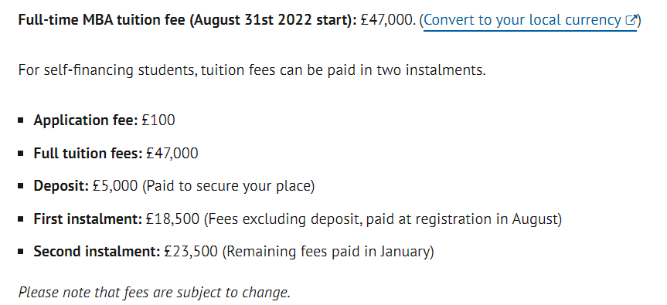Viewport: 667px width, 305px height.
Task: Click the bold First instalment label
Action: 88,219
